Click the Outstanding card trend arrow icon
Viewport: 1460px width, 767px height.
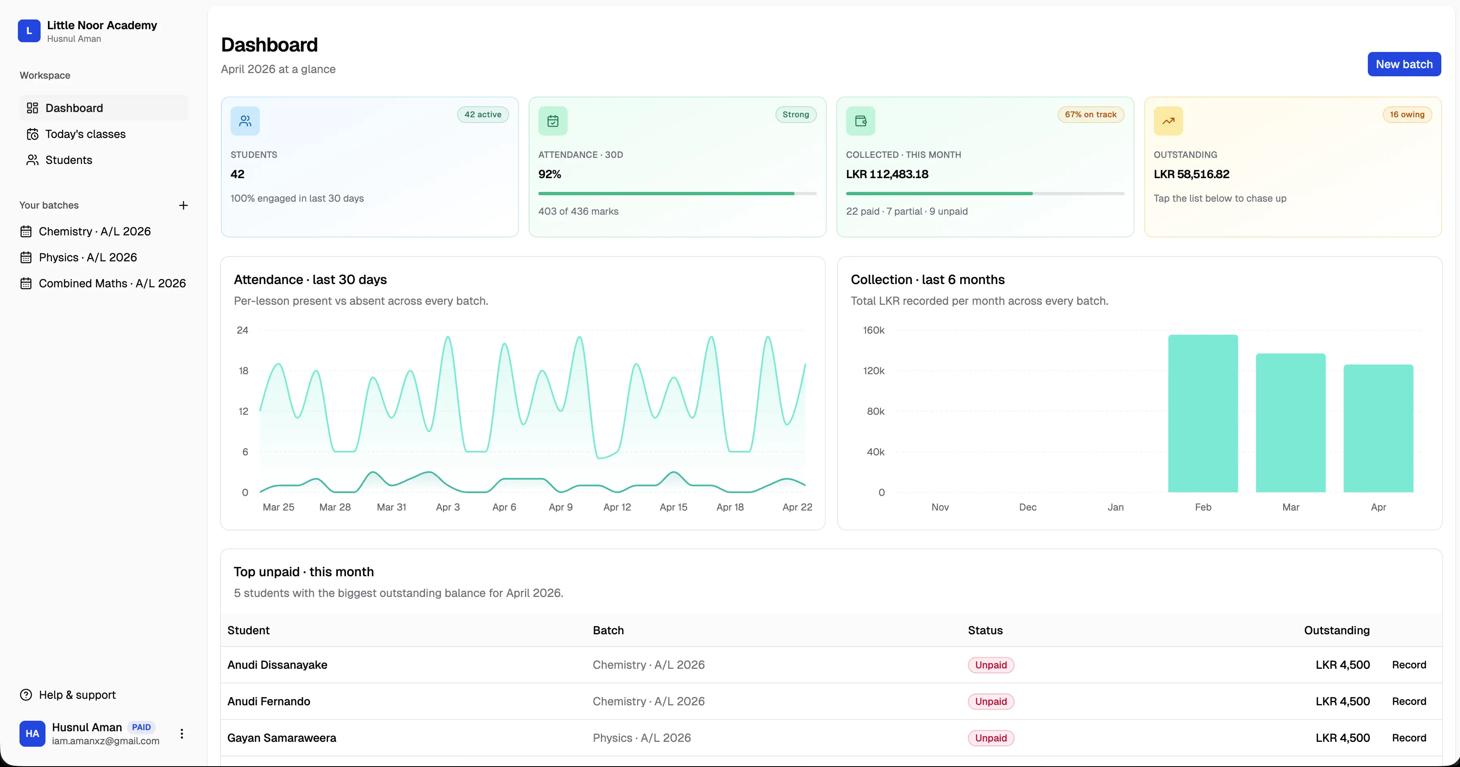point(1168,121)
